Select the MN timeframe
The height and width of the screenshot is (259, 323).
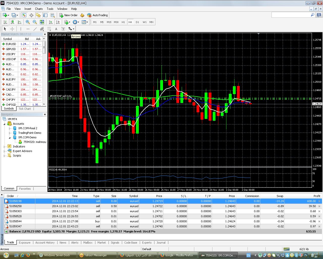pyautogui.click(x=151, y=22)
